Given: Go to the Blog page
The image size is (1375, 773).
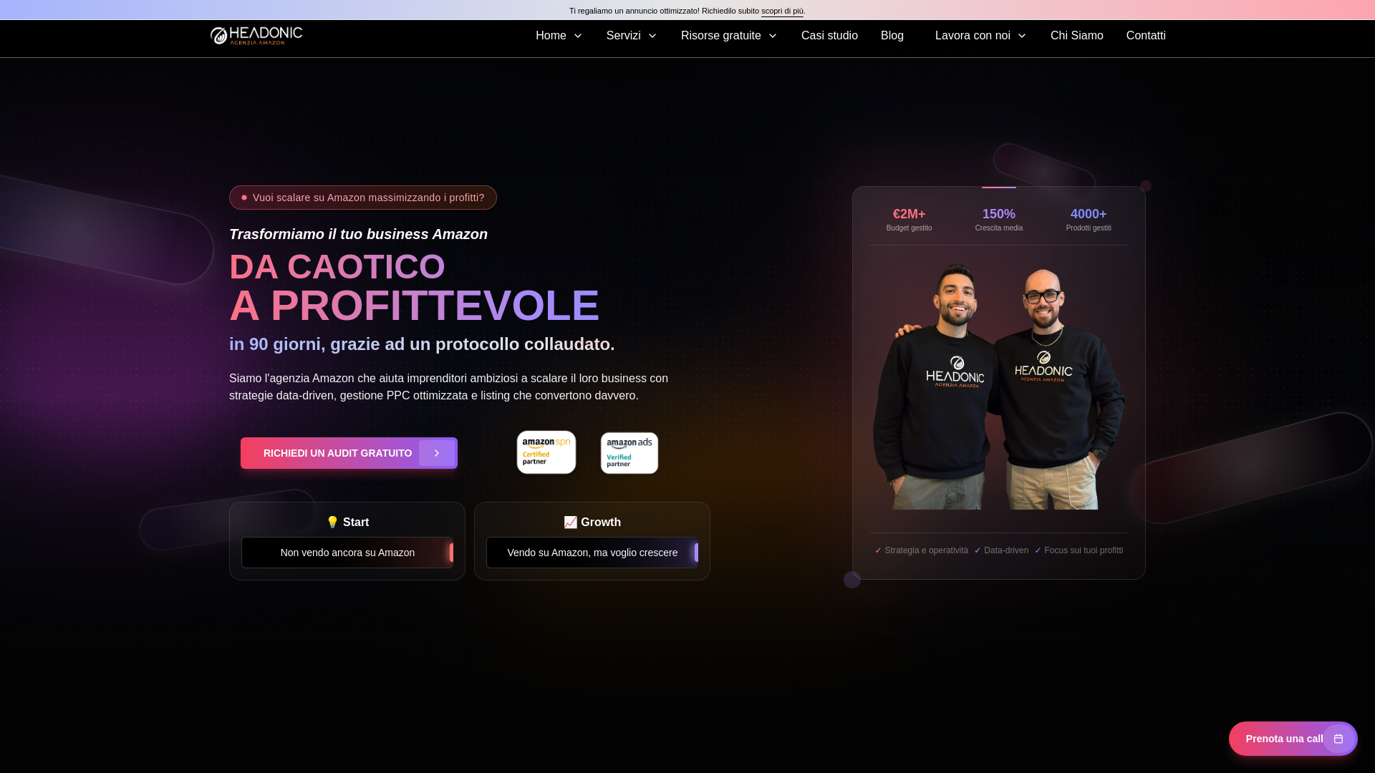Looking at the screenshot, I should [x=892, y=36].
